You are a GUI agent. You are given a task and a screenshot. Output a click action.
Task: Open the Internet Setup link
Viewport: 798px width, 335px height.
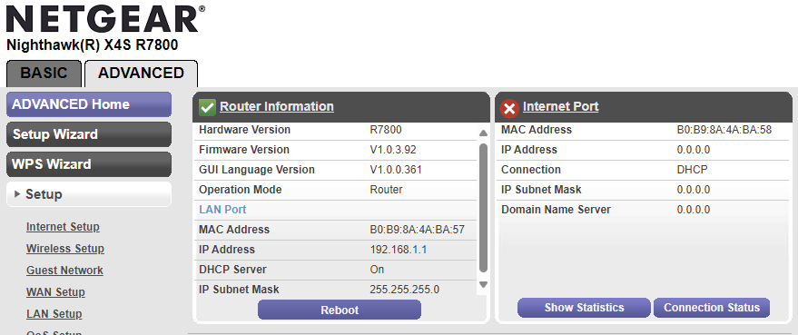64,227
